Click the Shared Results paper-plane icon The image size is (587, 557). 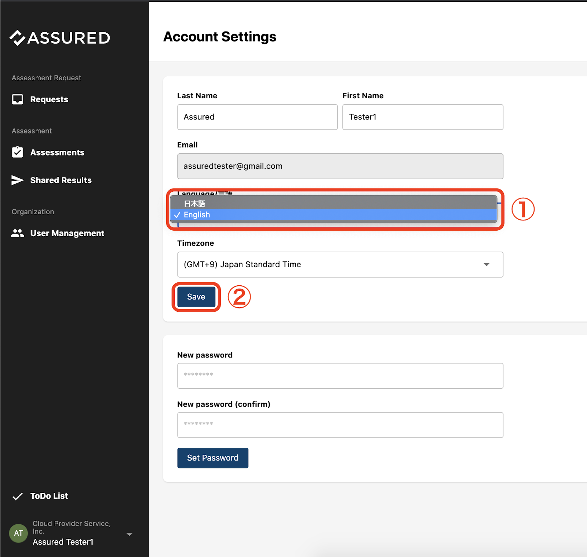click(17, 180)
